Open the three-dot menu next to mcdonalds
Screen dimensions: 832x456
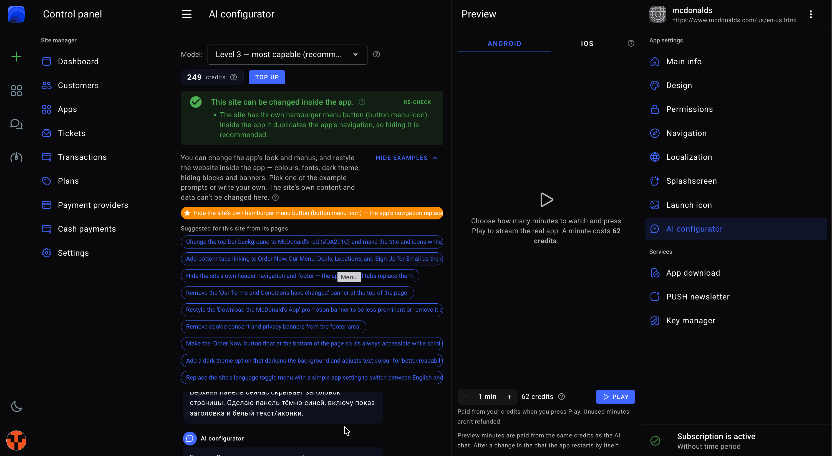pyautogui.click(x=811, y=14)
